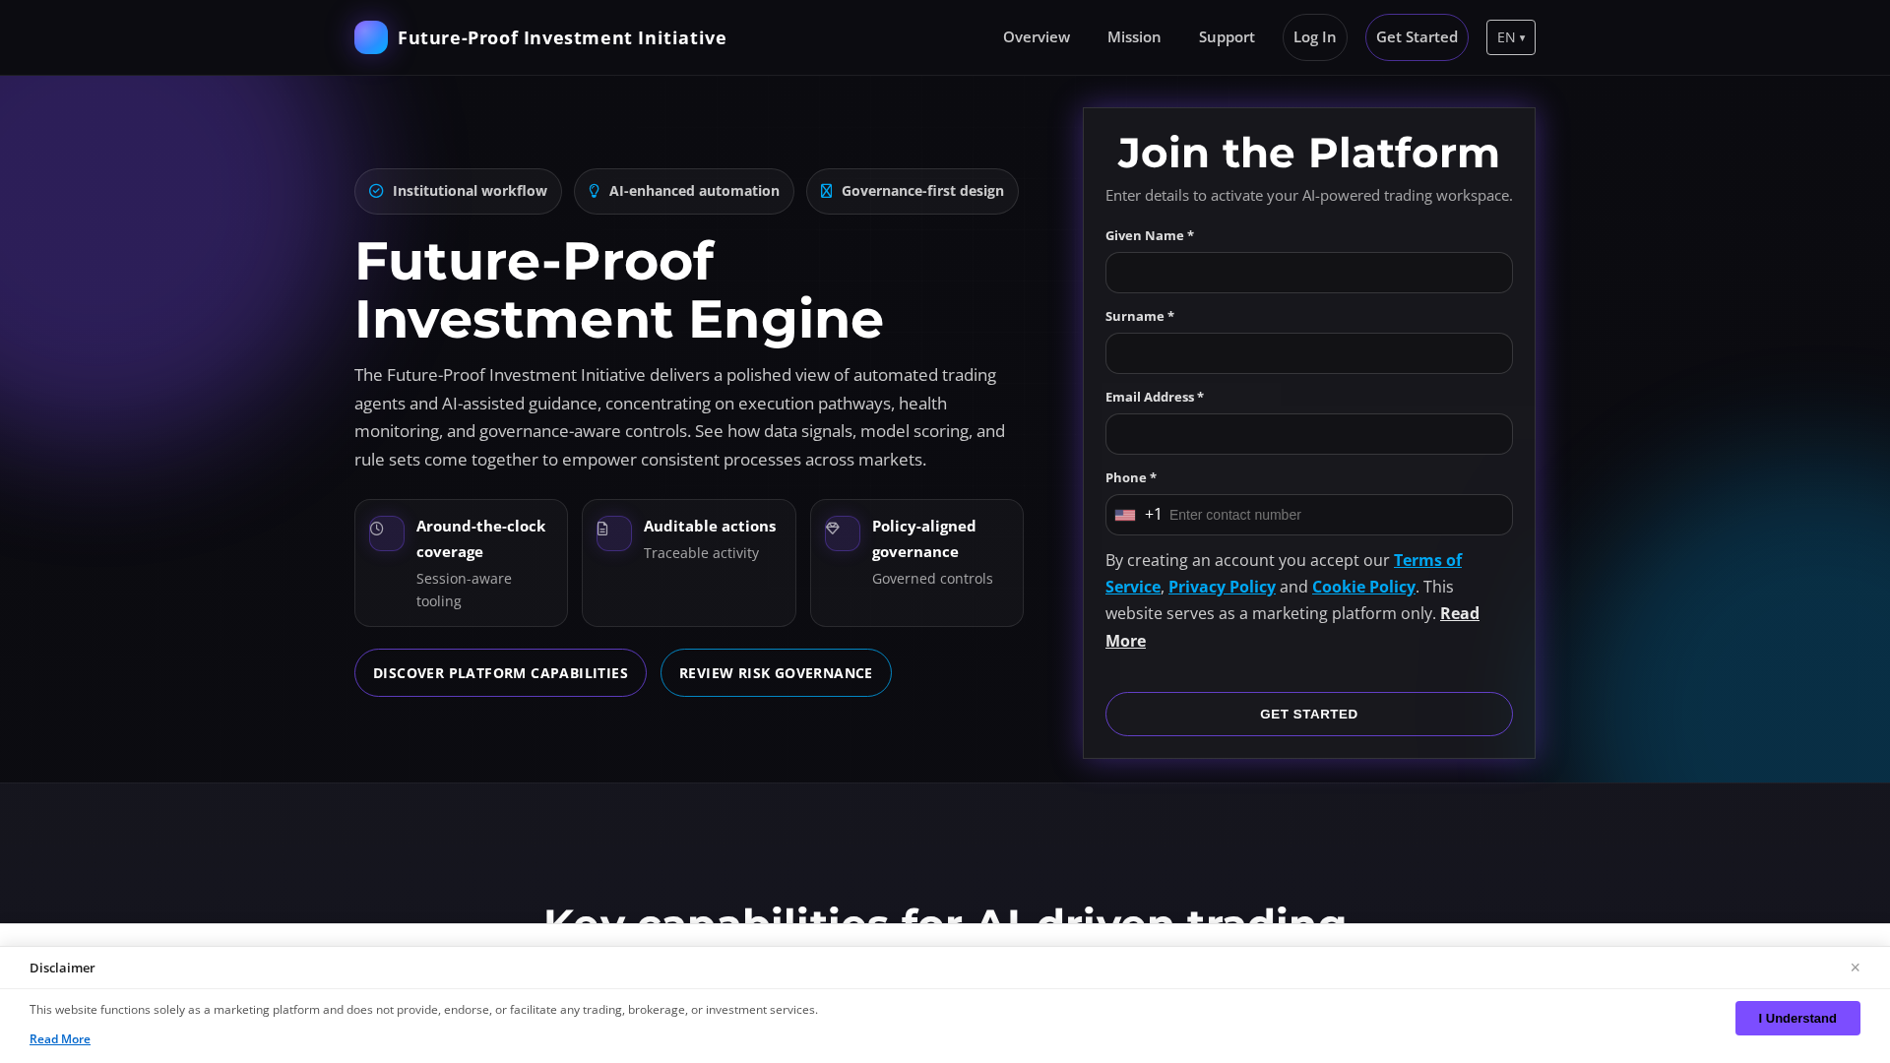Click Review Risk Governance button
The image size is (1890, 1063).
pyautogui.click(x=776, y=673)
